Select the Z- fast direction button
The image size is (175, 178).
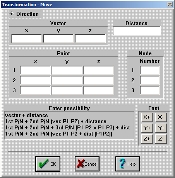coord(161,139)
